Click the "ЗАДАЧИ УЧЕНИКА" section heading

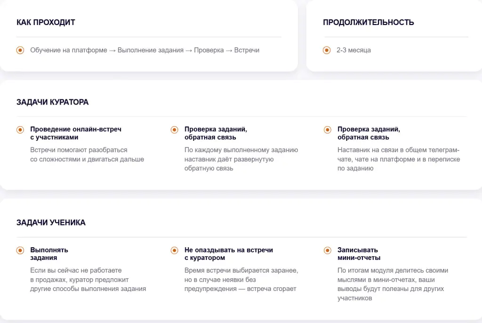51,222
